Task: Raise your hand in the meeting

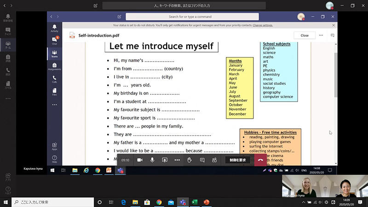Action: point(190,160)
